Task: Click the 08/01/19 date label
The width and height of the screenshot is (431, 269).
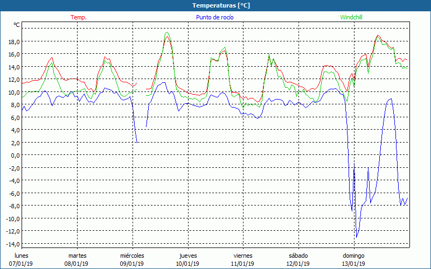Action: [76, 264]
